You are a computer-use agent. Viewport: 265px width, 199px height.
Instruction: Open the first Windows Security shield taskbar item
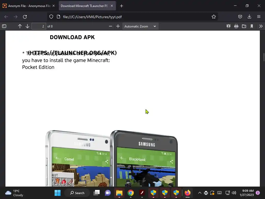(153, 193)
